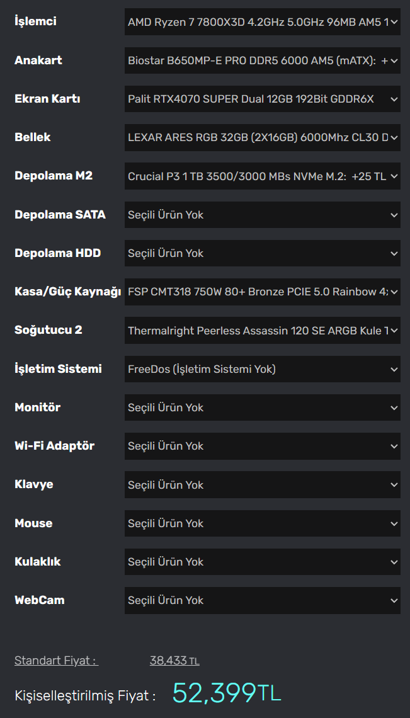Open the Kasa/Güç Kaynağı dropdown
This screenshot has width=410, height=718.
pos(262,292)
